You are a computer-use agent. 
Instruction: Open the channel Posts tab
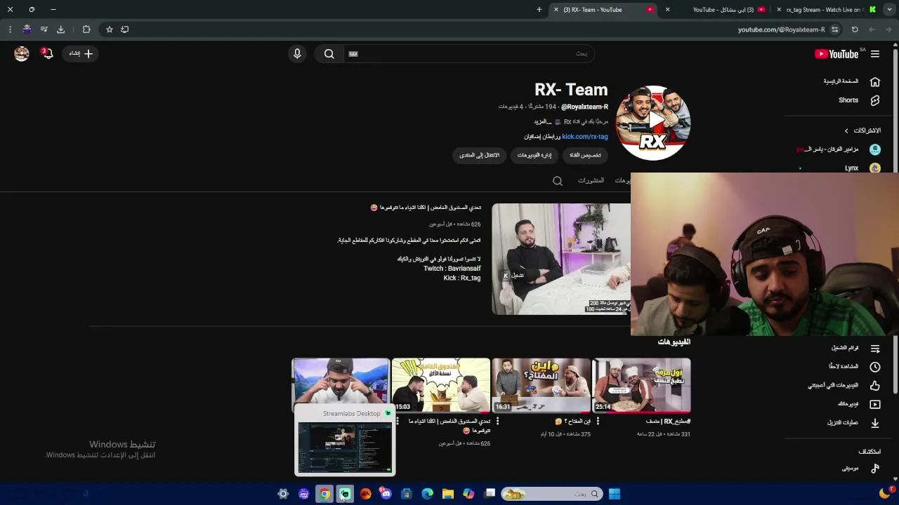tap(591, 180)
